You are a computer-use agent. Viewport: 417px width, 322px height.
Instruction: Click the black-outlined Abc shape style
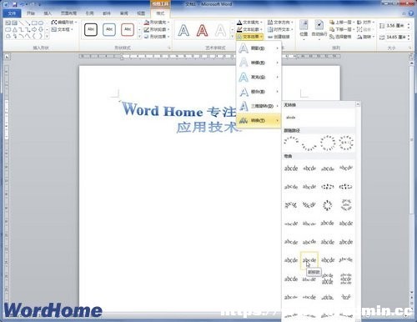point(91,29)
